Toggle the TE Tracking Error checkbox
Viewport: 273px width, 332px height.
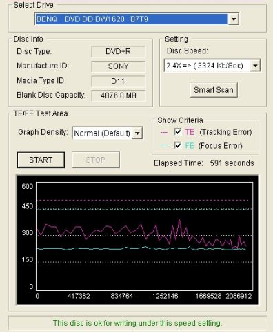178,132
